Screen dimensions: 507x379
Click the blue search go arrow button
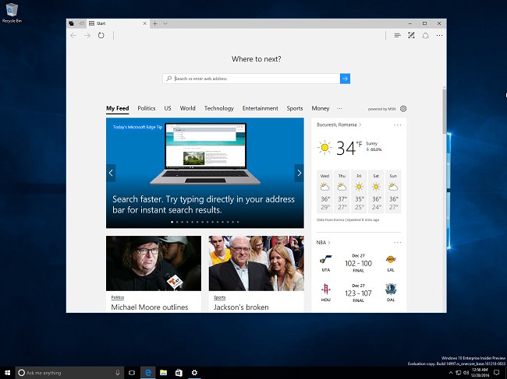coord(345,79)
